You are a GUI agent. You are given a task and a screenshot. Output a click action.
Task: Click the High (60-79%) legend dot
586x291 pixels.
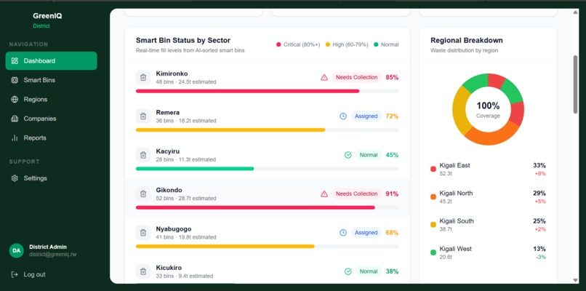(x=328, y=44)
